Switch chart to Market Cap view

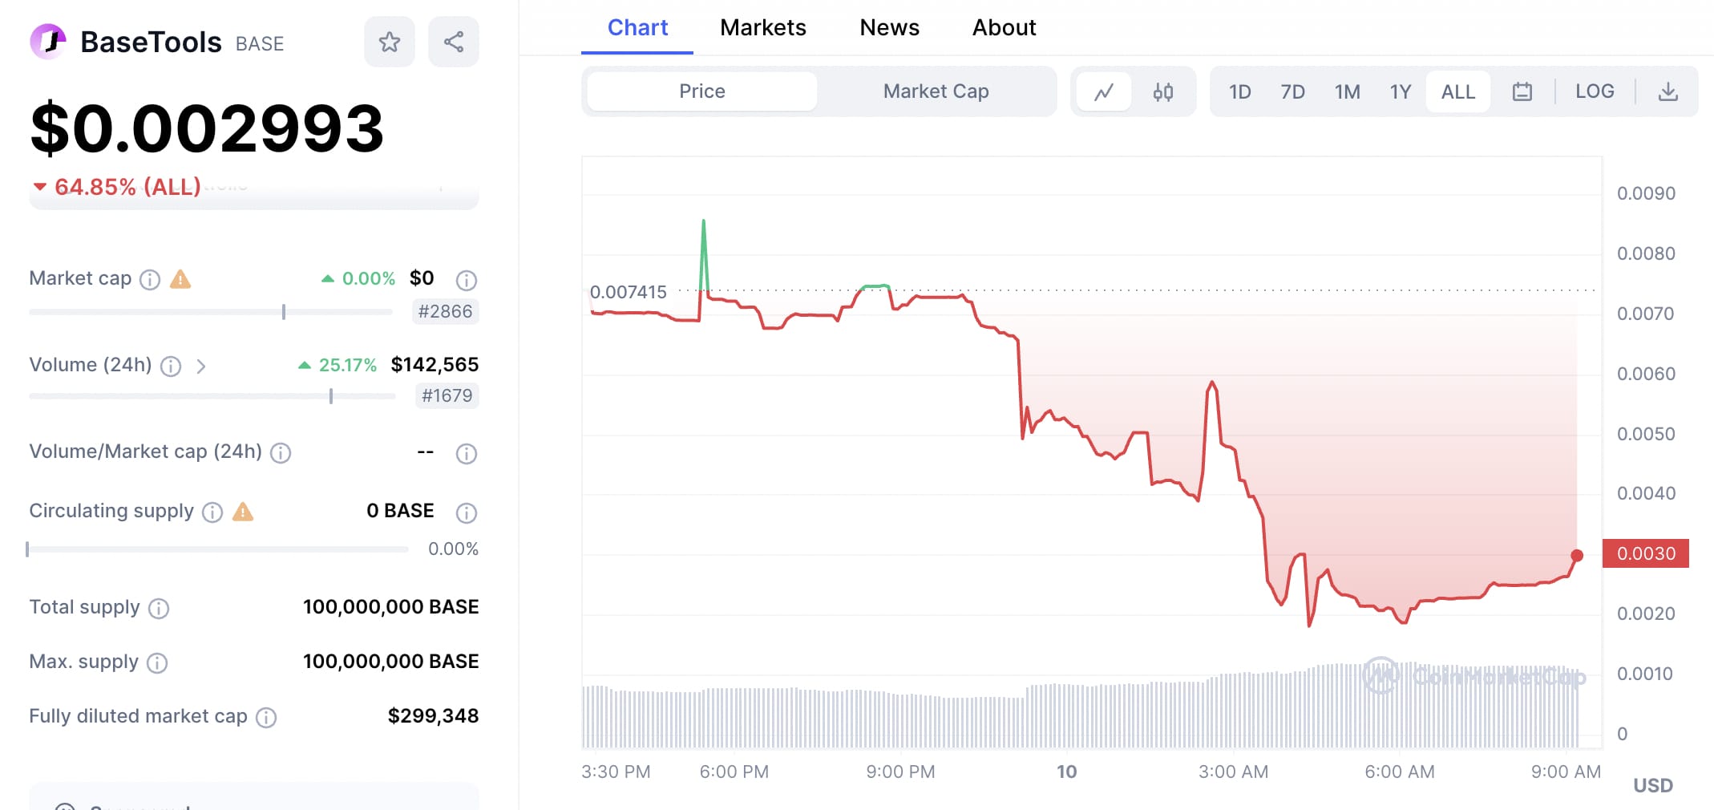click(x=936, y=91)
